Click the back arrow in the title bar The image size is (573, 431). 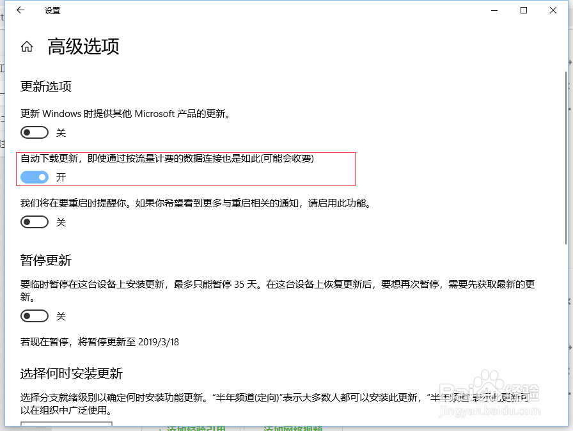click(20, 10)
